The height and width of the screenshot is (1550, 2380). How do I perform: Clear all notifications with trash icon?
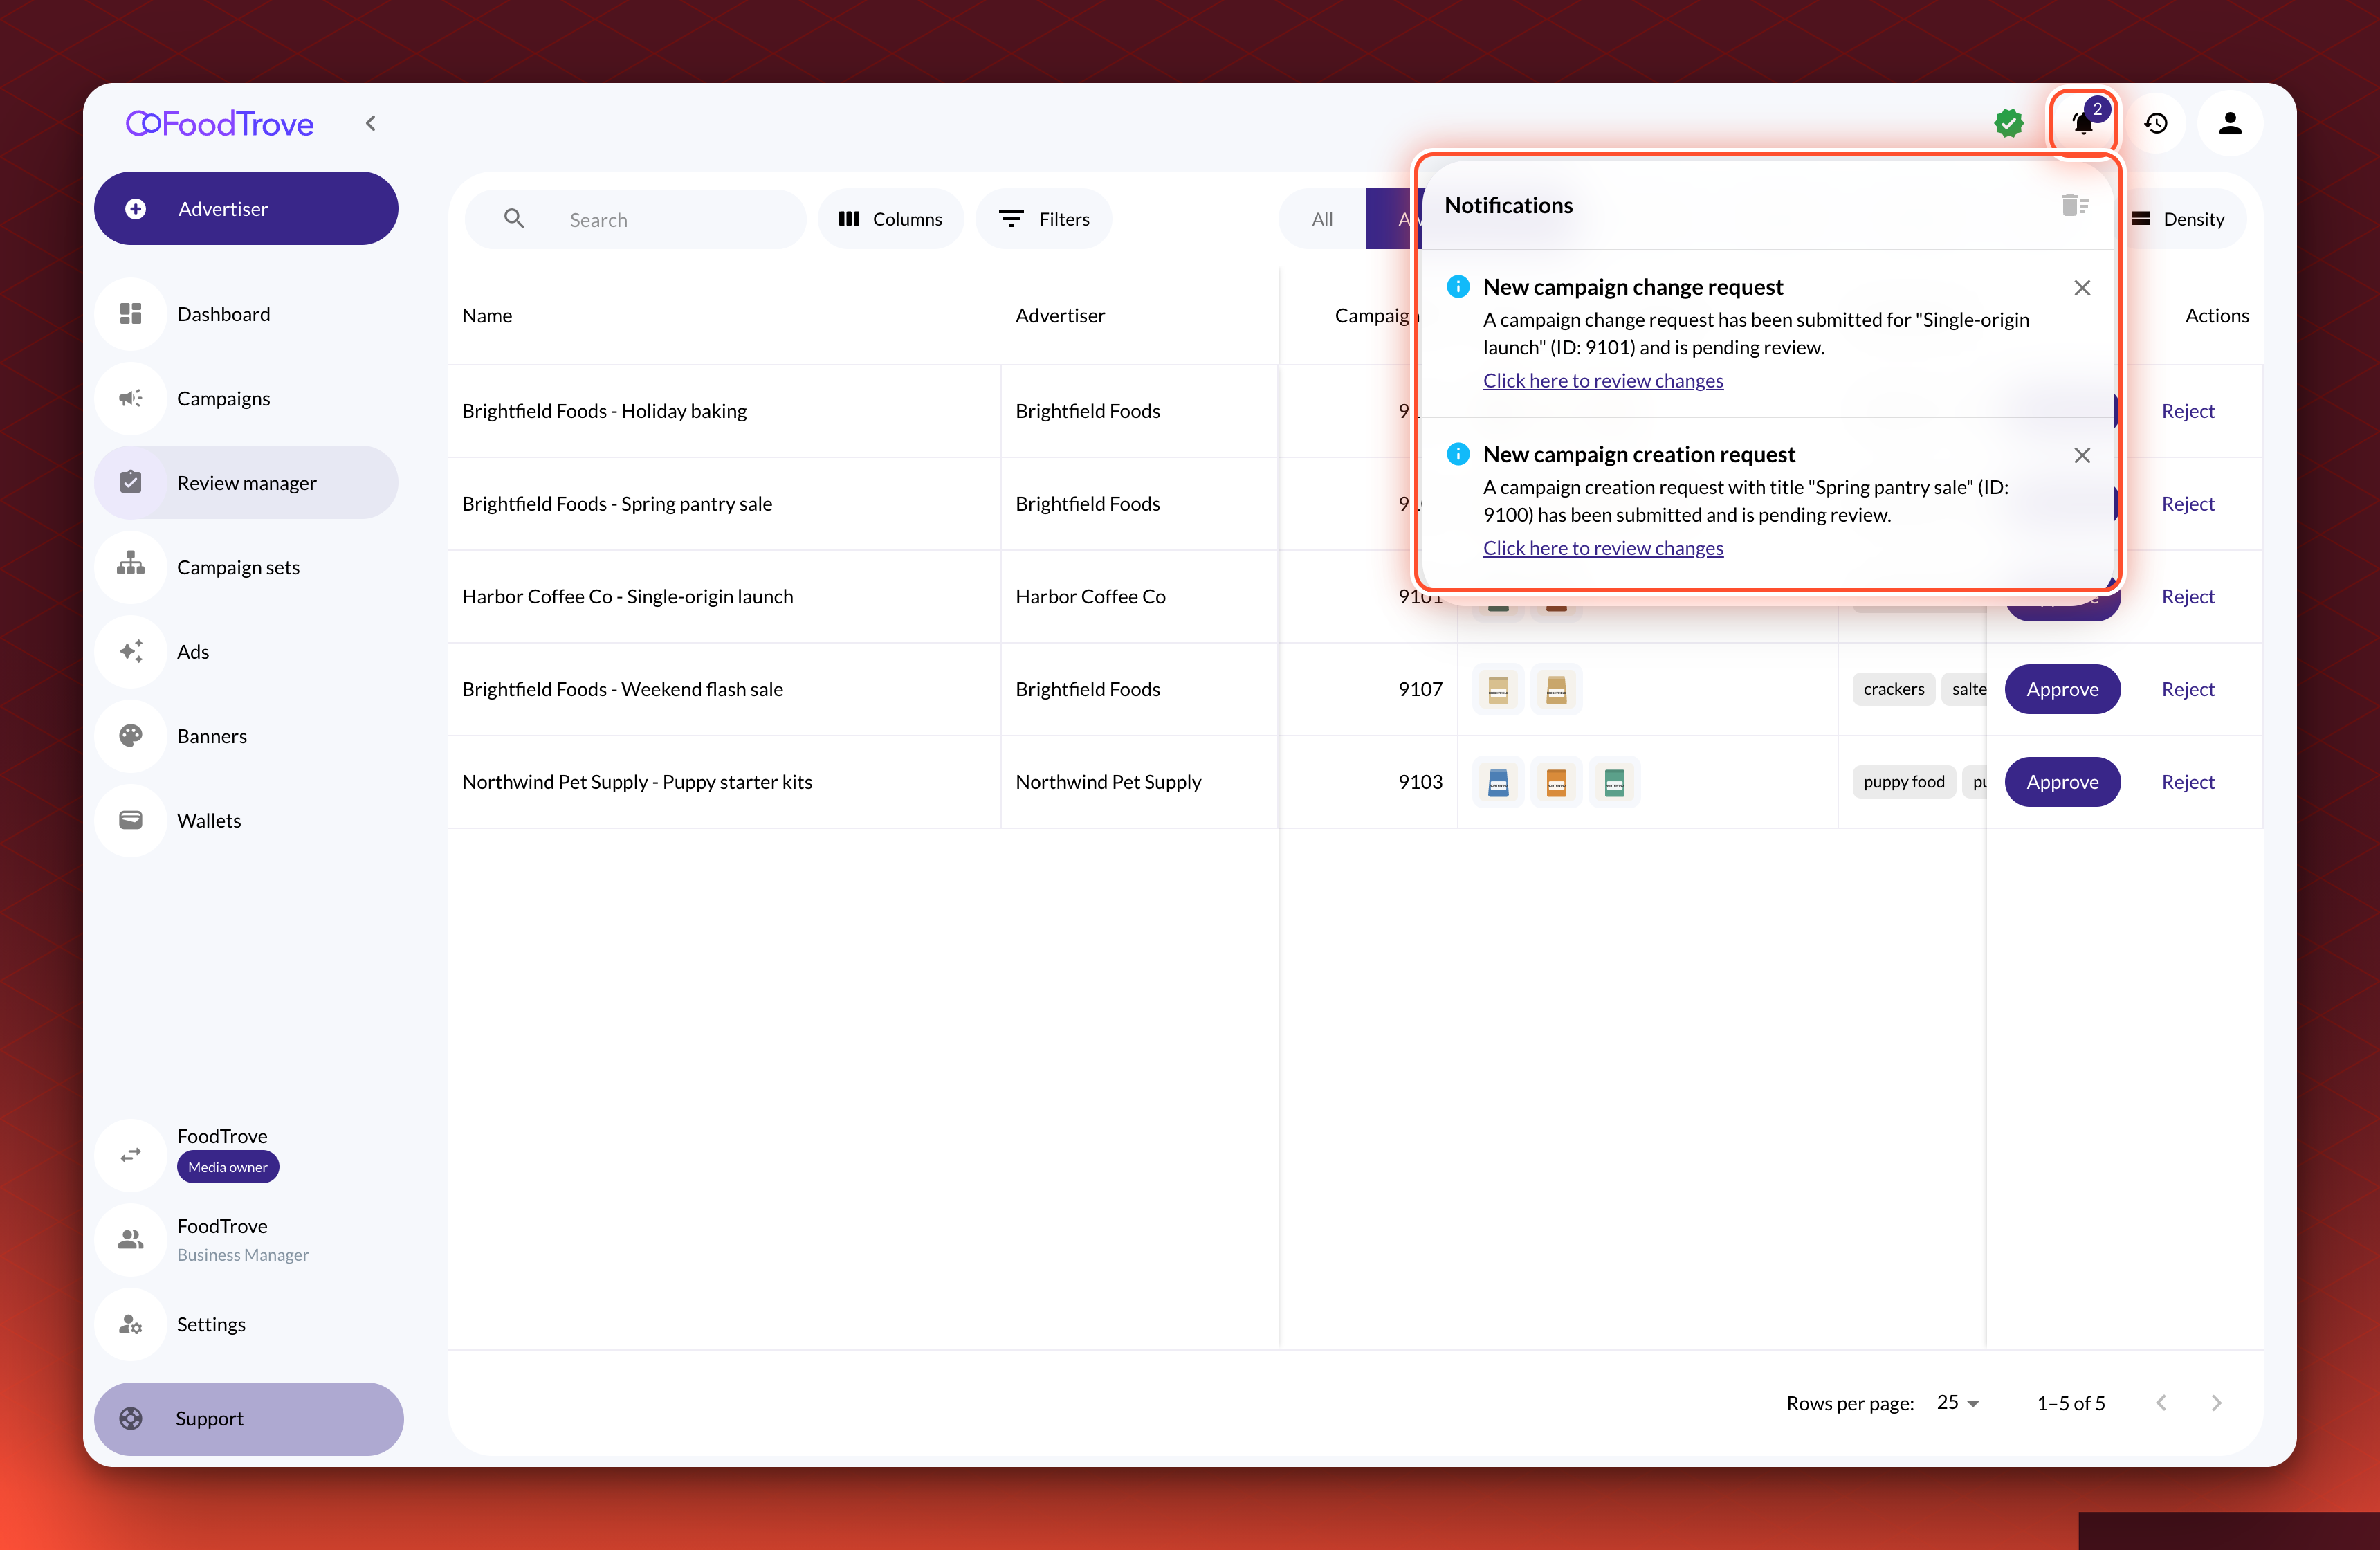pos(2076,205)
